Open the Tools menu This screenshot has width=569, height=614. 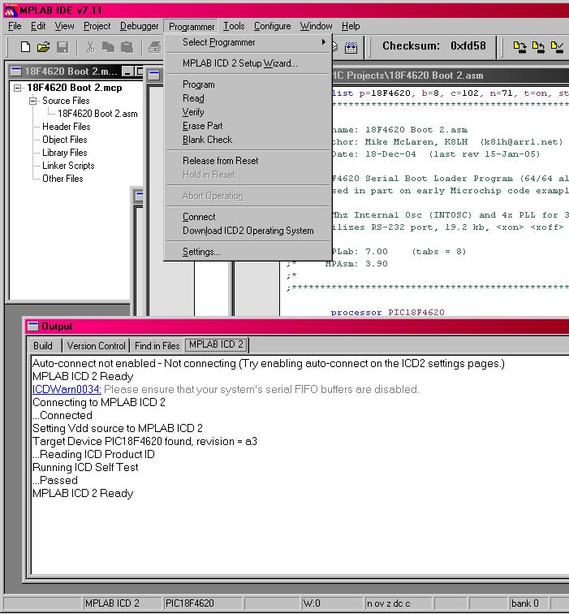tap(234, 26)
